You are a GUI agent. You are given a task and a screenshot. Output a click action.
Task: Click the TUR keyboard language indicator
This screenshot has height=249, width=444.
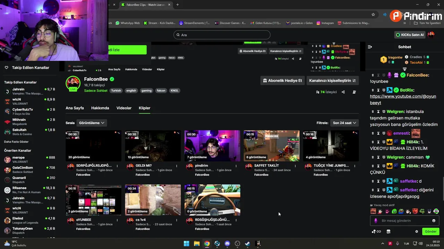point(406,244)
